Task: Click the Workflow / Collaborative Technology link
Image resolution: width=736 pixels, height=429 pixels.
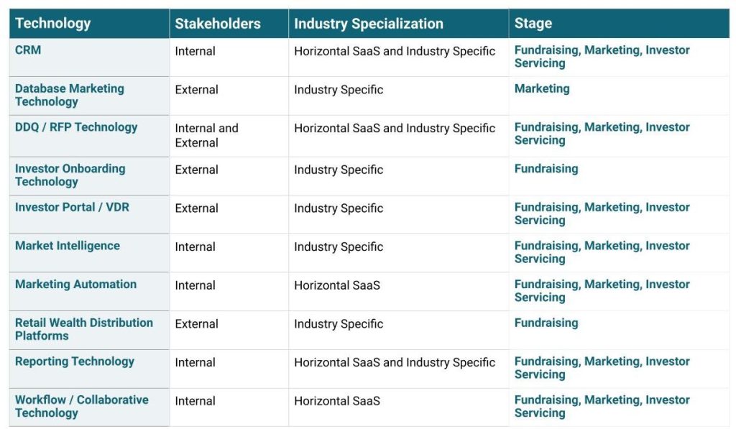Action: (x=81, y=406)
